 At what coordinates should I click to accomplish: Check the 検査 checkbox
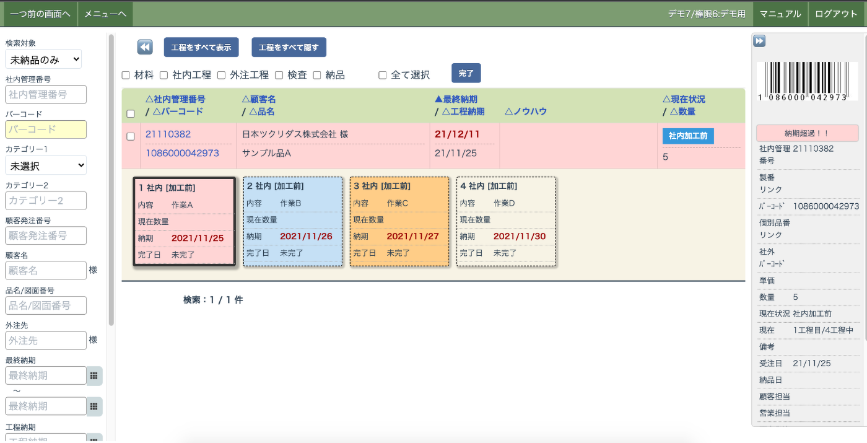pos(279,75)
